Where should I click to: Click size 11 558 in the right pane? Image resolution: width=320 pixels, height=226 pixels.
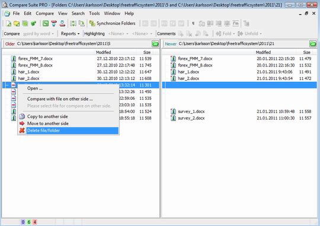tap(305, 112)
